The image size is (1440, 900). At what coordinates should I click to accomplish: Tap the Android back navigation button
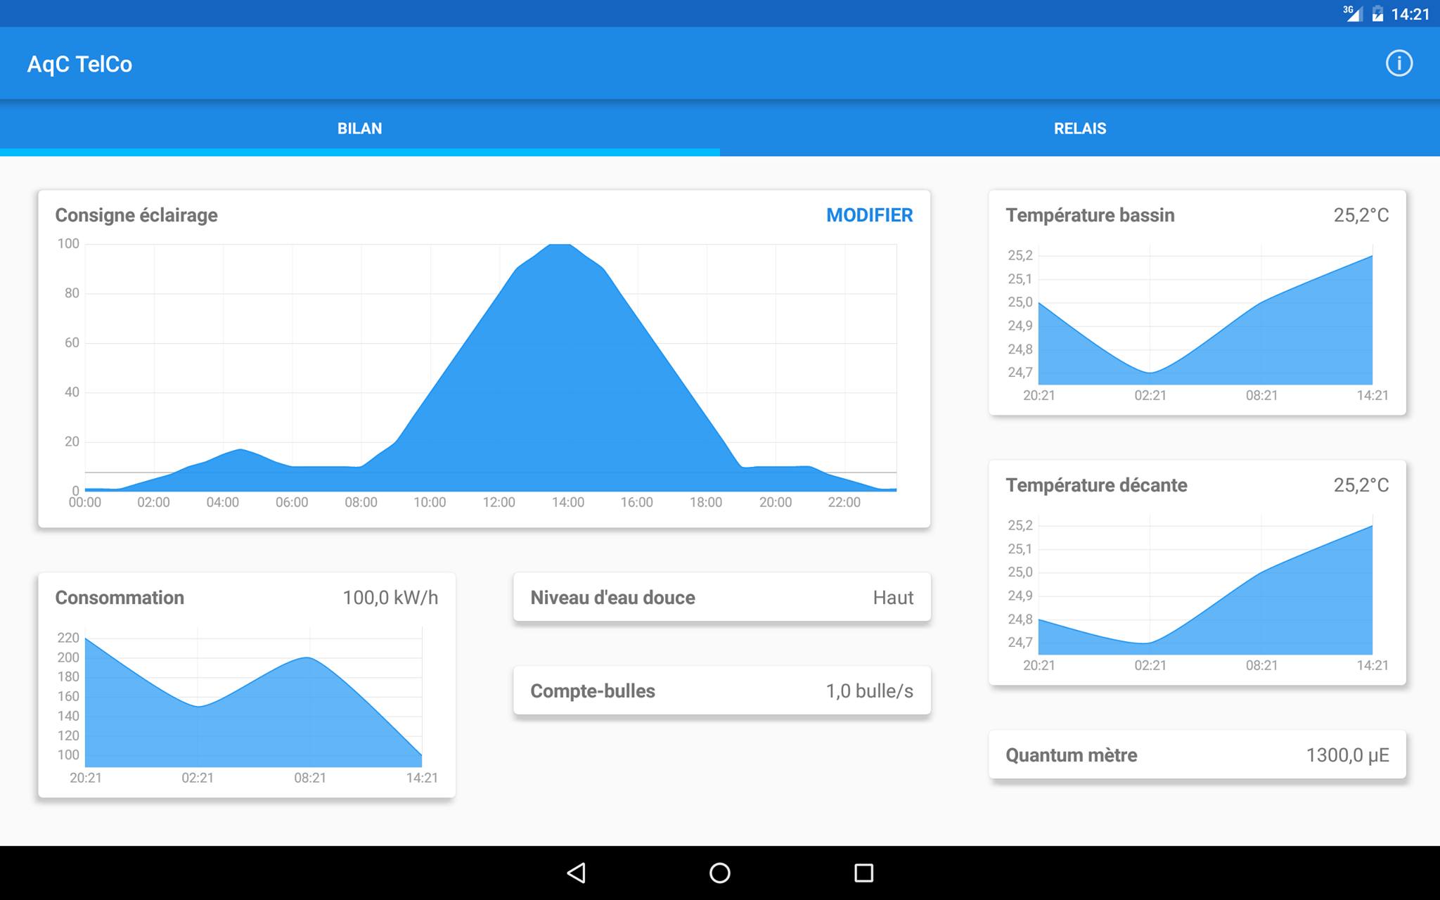577,873
